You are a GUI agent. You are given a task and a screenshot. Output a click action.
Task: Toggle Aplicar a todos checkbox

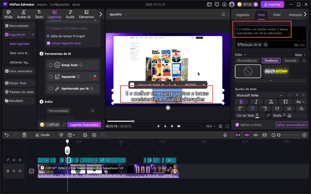[237, 125]
